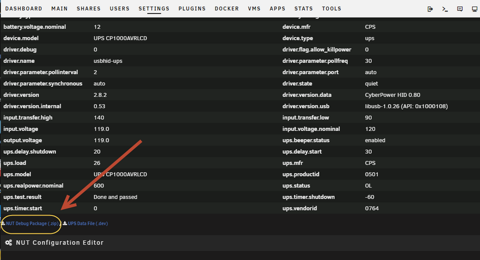
Task: Click the Done and passed test result
Action: (115, 197)
